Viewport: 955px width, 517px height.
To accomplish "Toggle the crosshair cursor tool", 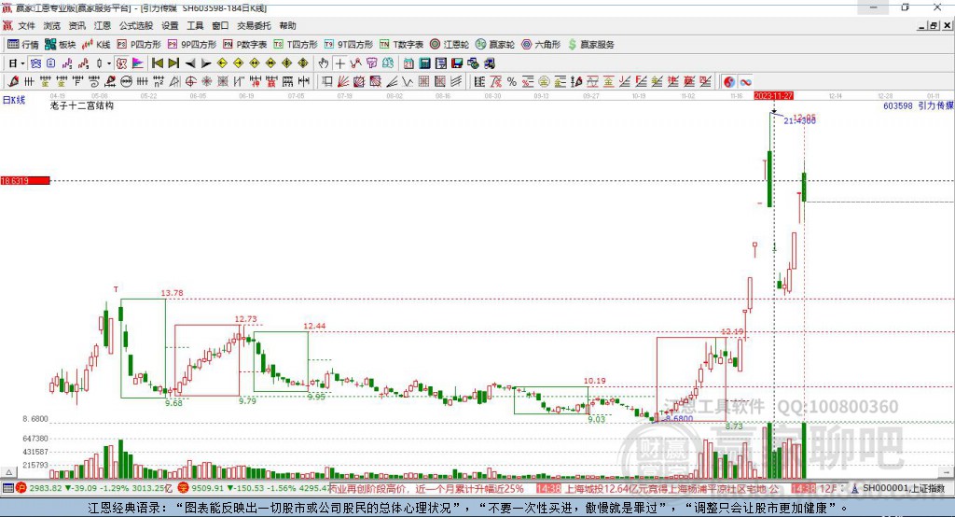I will (339, 63).
